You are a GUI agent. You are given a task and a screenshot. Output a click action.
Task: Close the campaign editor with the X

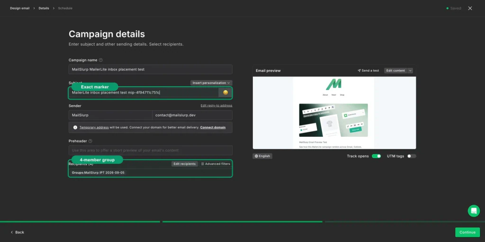pyautogui.click(x=470, y=8)
